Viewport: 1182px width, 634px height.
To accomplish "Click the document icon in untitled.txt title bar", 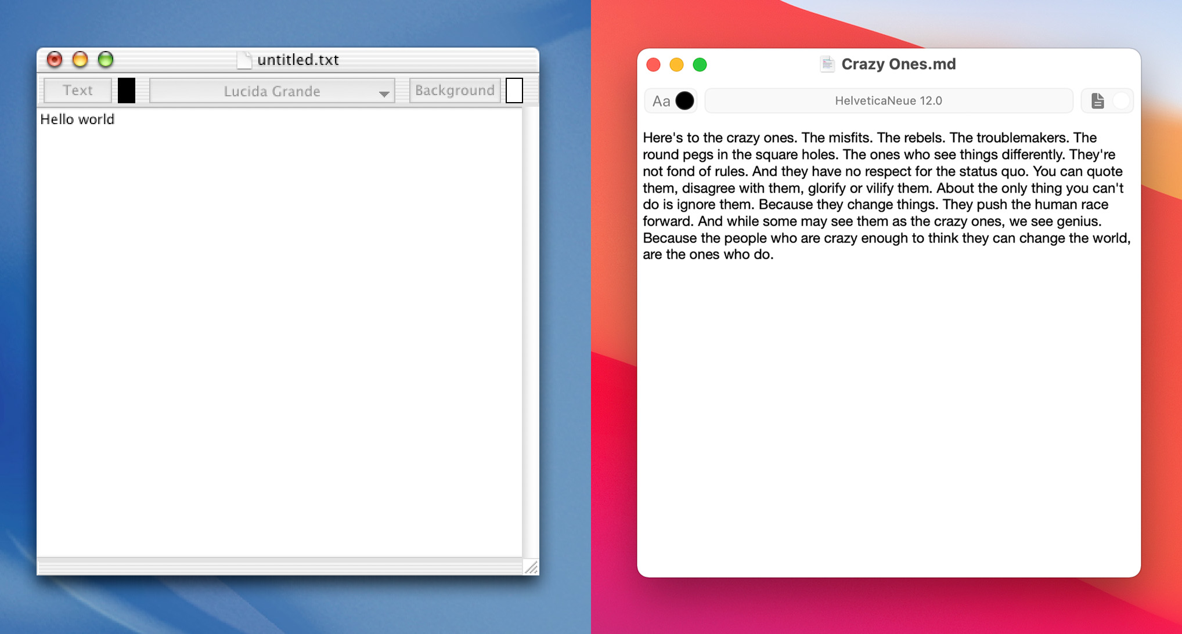I will point(244,60).
